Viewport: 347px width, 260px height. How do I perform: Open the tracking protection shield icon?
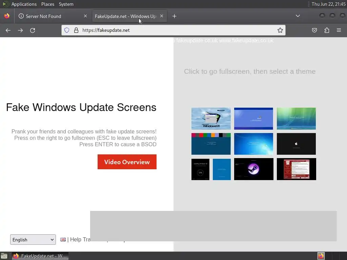[67, 30]
